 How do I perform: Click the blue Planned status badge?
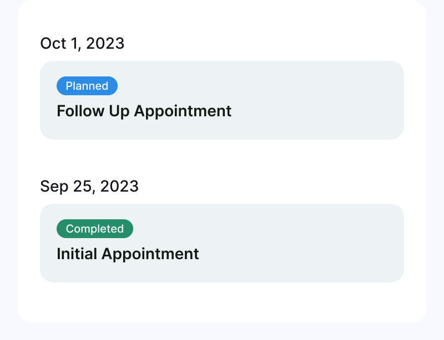click(87, 86)
